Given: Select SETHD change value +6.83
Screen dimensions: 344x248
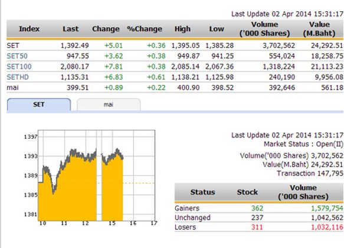Looking at the screenshot, I should point(114,77).
